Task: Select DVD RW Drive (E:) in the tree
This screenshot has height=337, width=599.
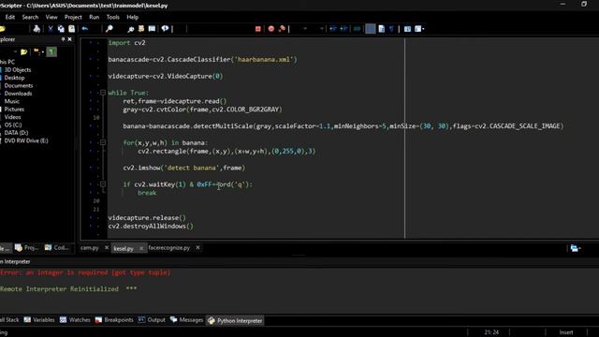Action: (x=26, y=140)
